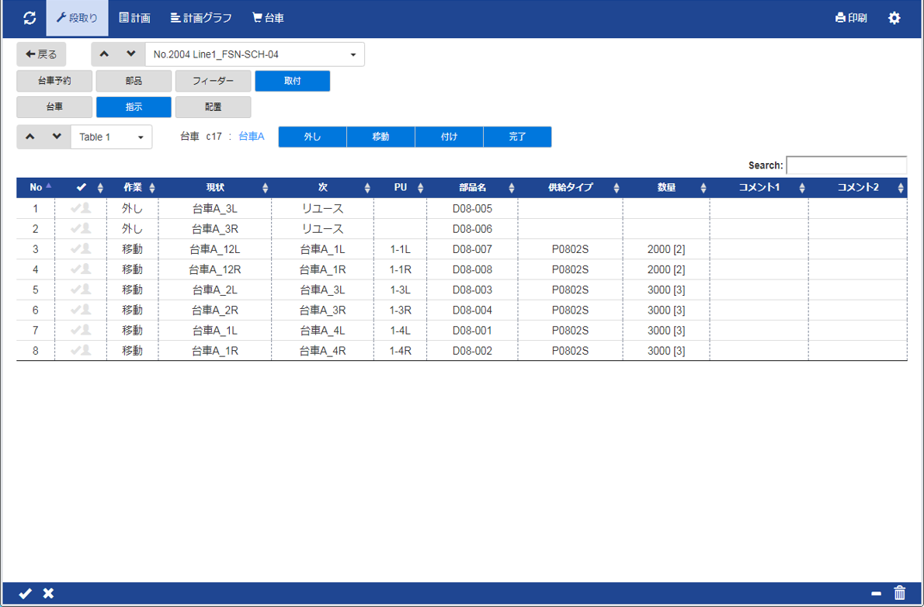Click the checkmark confirm icon in bottom bar

[x=25, y=593]
